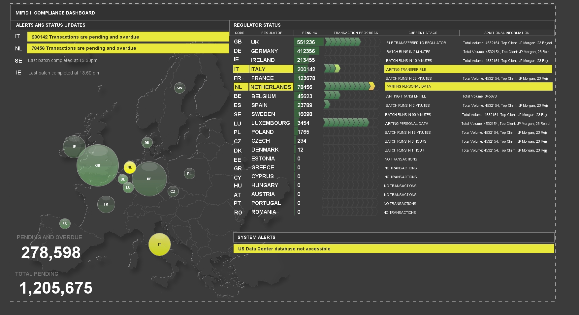Viewport: 579px width, 315px height.
Task: Click the SW bubble in Scandinavia
Action: (x=180, y=88)
